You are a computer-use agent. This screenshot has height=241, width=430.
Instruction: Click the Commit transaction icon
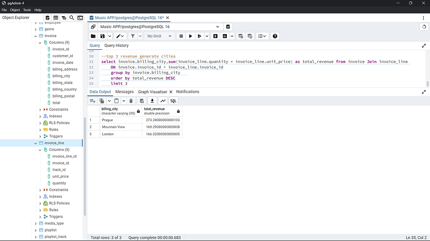(x=240, y=36)
